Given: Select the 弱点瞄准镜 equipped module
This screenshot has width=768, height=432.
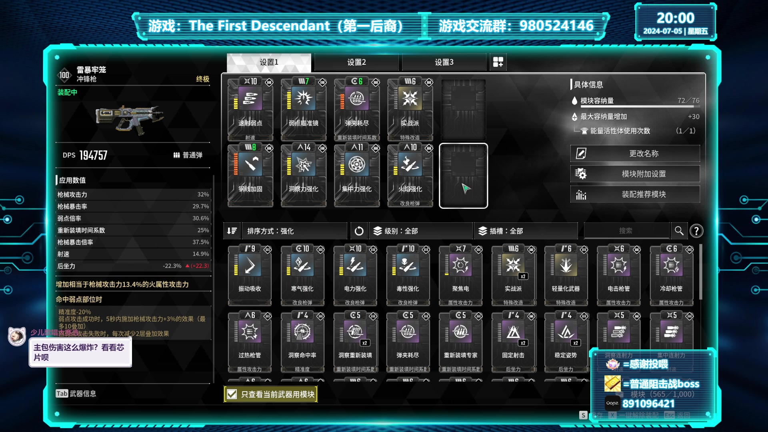Looking at the screenshot, I should coord(304,109).
